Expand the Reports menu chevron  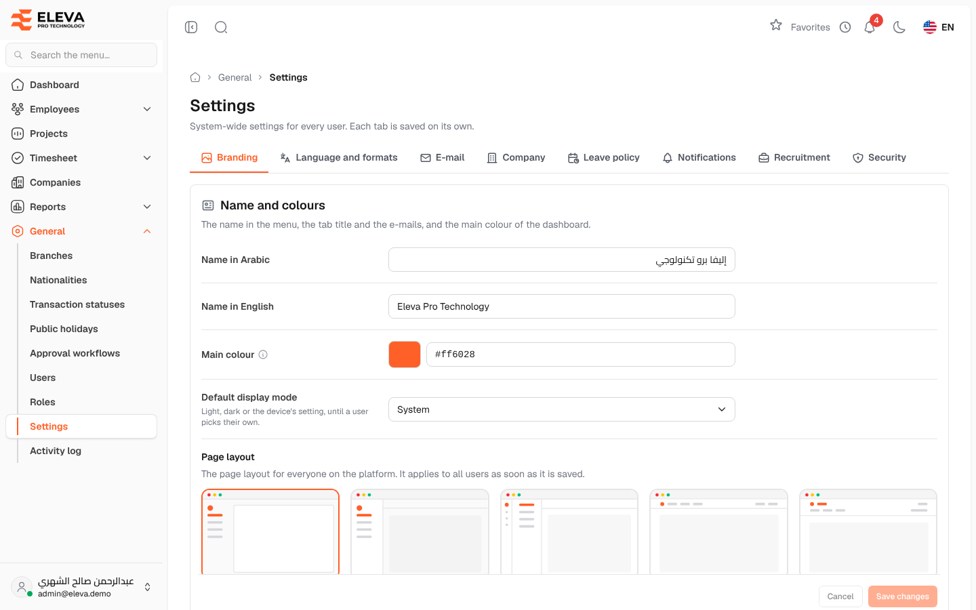(147, 207)
